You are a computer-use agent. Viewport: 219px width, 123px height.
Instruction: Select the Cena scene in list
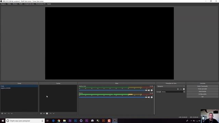click(x=19, y=86)
